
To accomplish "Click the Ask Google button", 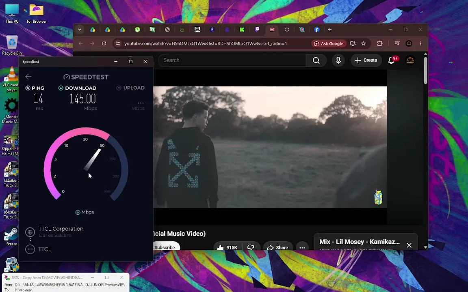I will pos(329,43).
